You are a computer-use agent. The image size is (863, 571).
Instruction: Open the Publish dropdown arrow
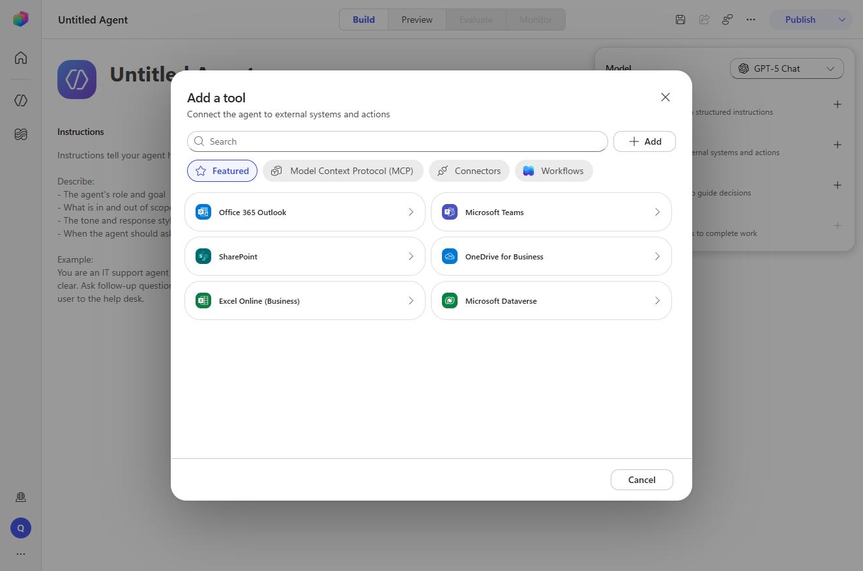click(x=841, y=20)
